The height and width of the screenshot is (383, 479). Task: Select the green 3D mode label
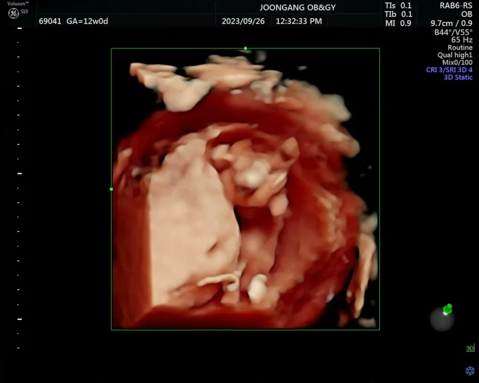470,348
